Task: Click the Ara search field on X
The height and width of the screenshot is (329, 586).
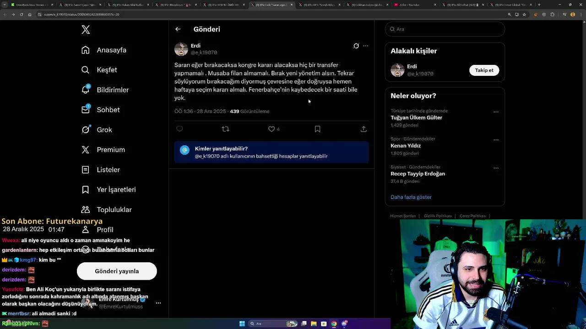Action: click(x=445, y=29)
